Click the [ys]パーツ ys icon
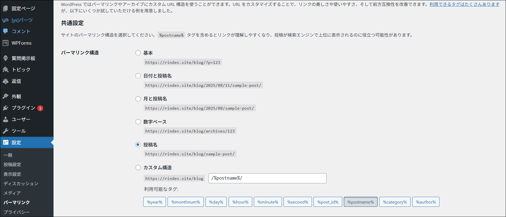Screen dimensions: 506x217 pyautogui.click(x=5, y=20)
